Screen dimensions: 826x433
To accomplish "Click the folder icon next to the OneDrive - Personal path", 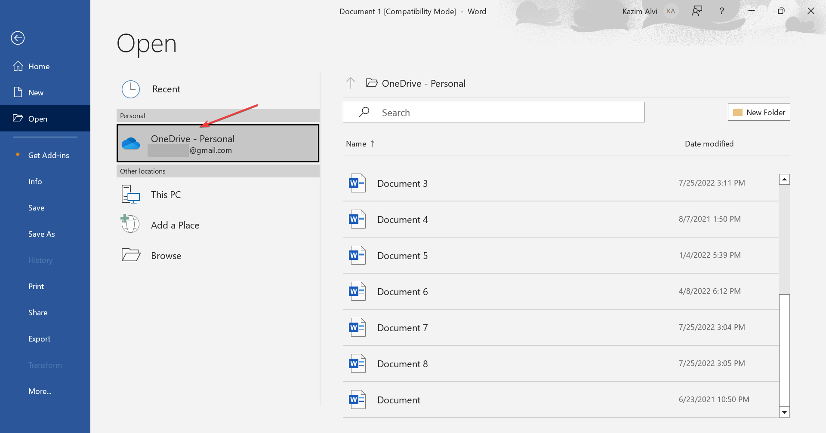I will [372, 82].
